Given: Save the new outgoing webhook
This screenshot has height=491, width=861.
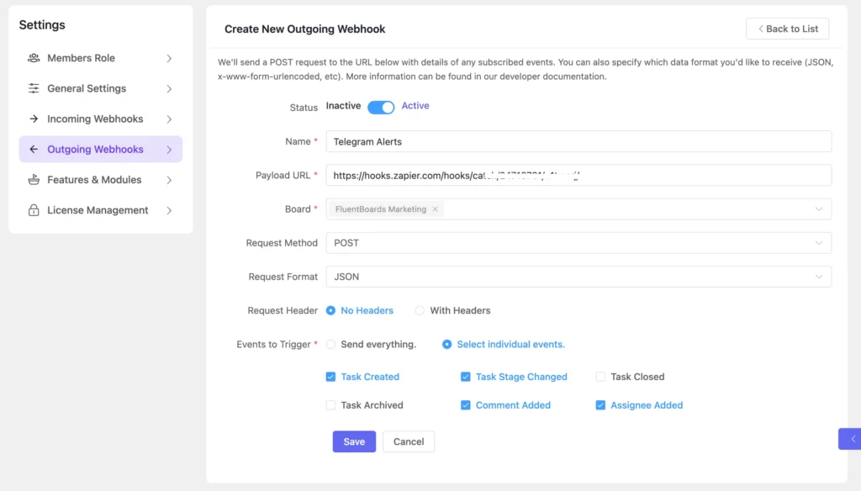Looking at the screenshot, I should tap(354, 441).
